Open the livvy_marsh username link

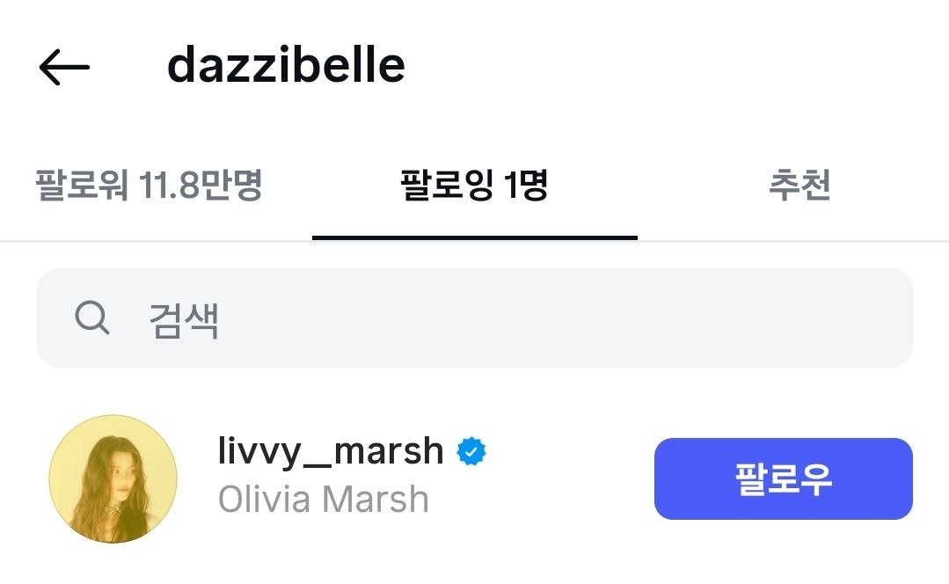[x=331, y=451]
